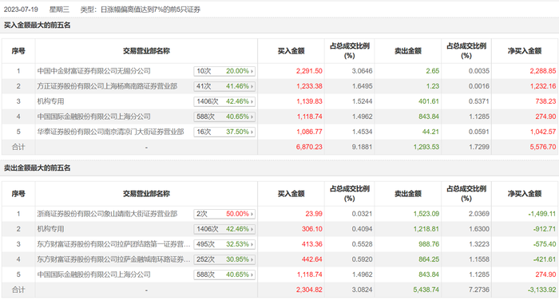Open 2次 50.00% stats badge
Screen dimensions: 559x300
(x=224, y=214)
